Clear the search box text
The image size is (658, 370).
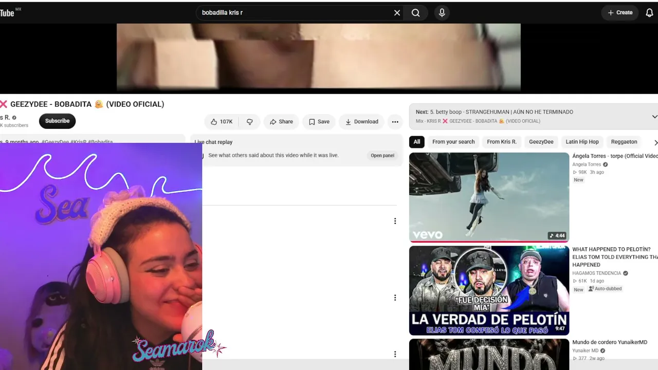pos(397,13)
